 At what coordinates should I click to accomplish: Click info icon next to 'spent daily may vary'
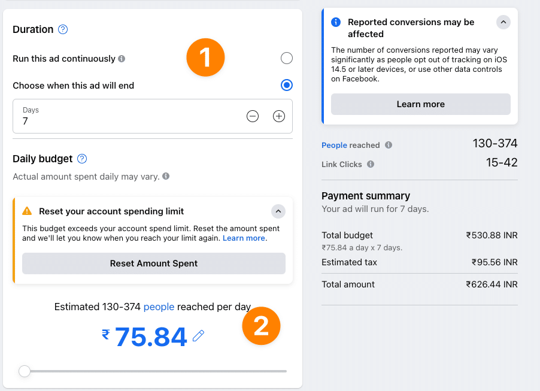click(166, 177)
